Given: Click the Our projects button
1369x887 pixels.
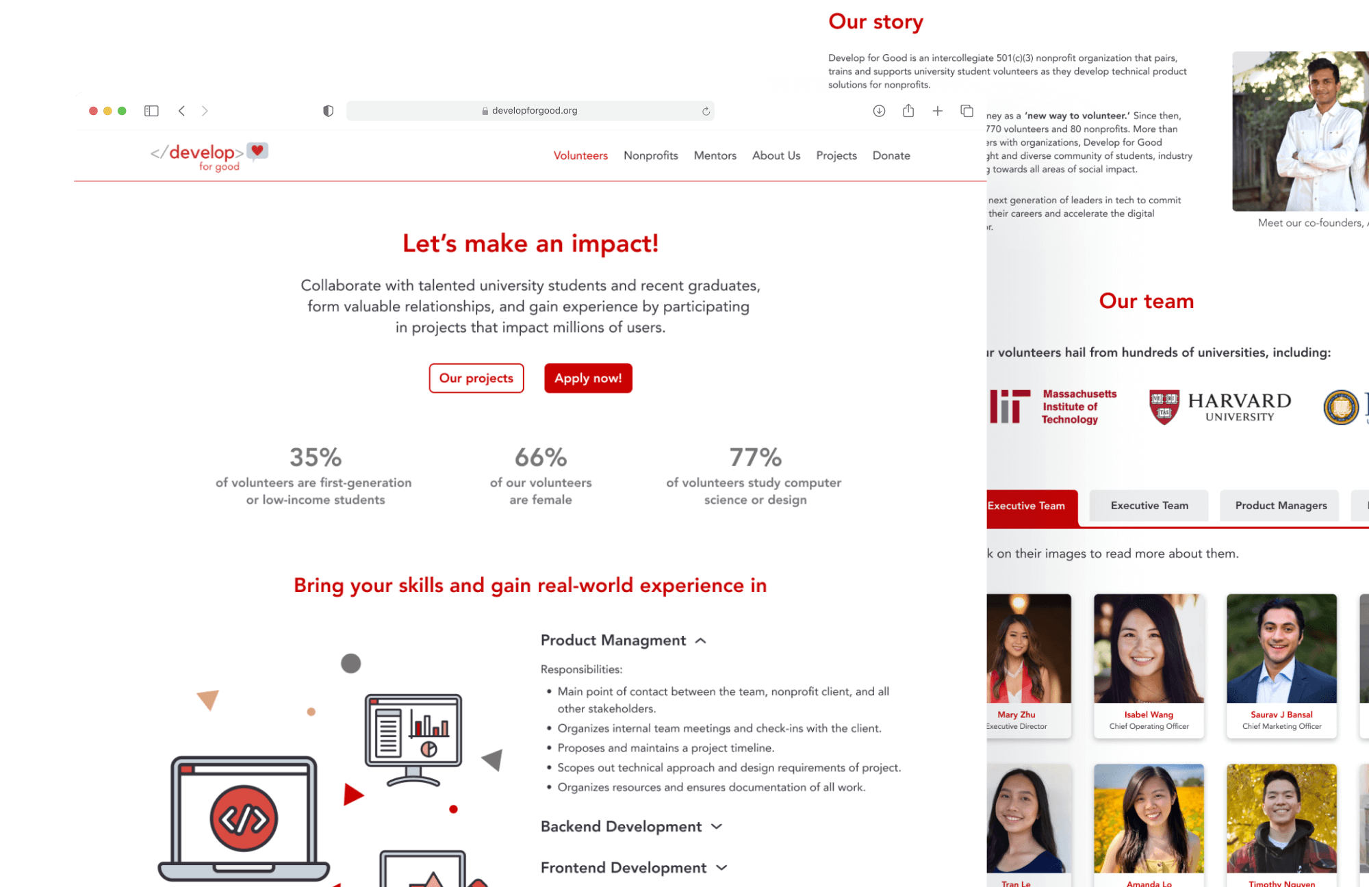Looking at the screenshot, I should tap(476, 378).
